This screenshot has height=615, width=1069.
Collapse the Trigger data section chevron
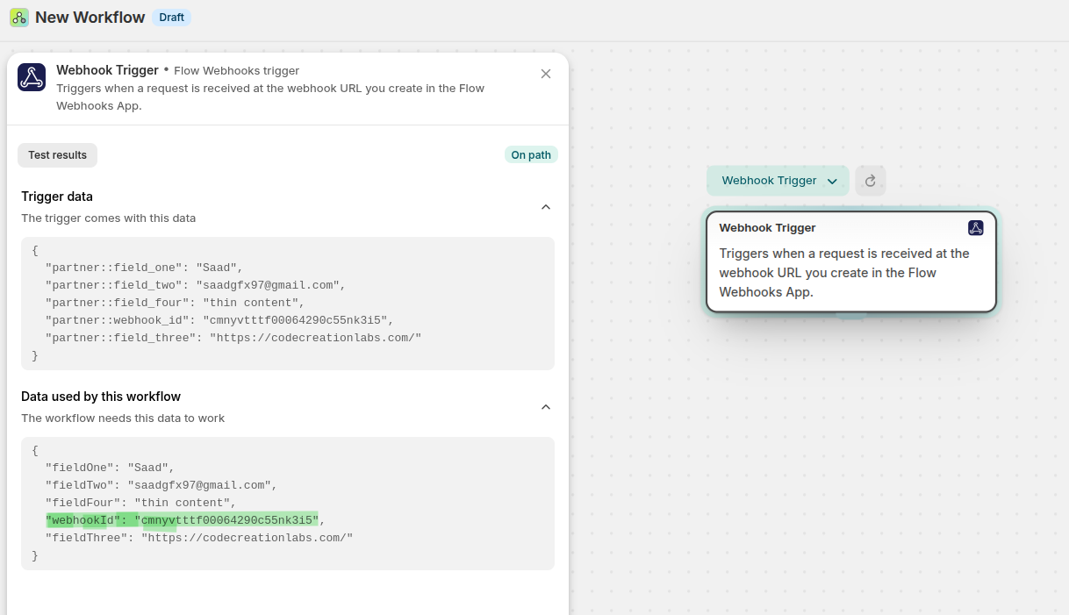coord(546,207)
